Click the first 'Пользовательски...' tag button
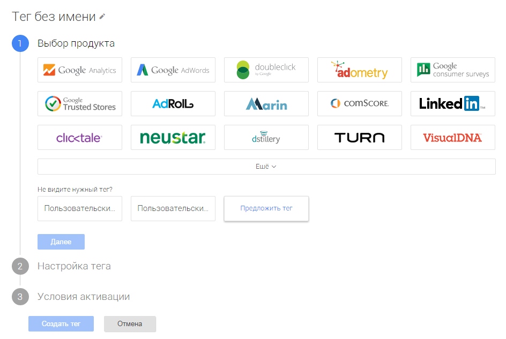 80,208
